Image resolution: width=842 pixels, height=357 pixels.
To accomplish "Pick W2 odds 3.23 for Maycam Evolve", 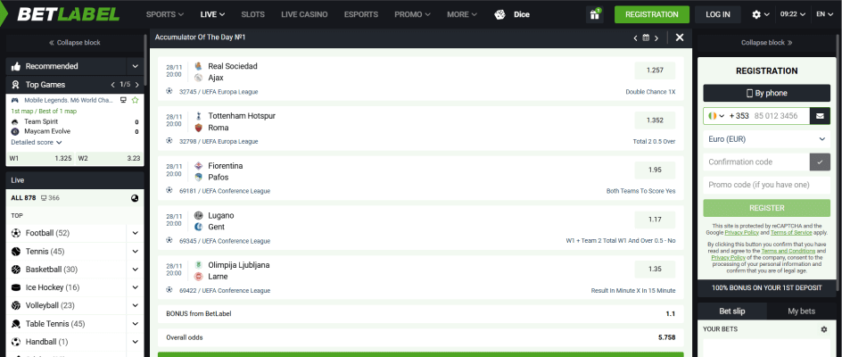I will pos(109,159).
